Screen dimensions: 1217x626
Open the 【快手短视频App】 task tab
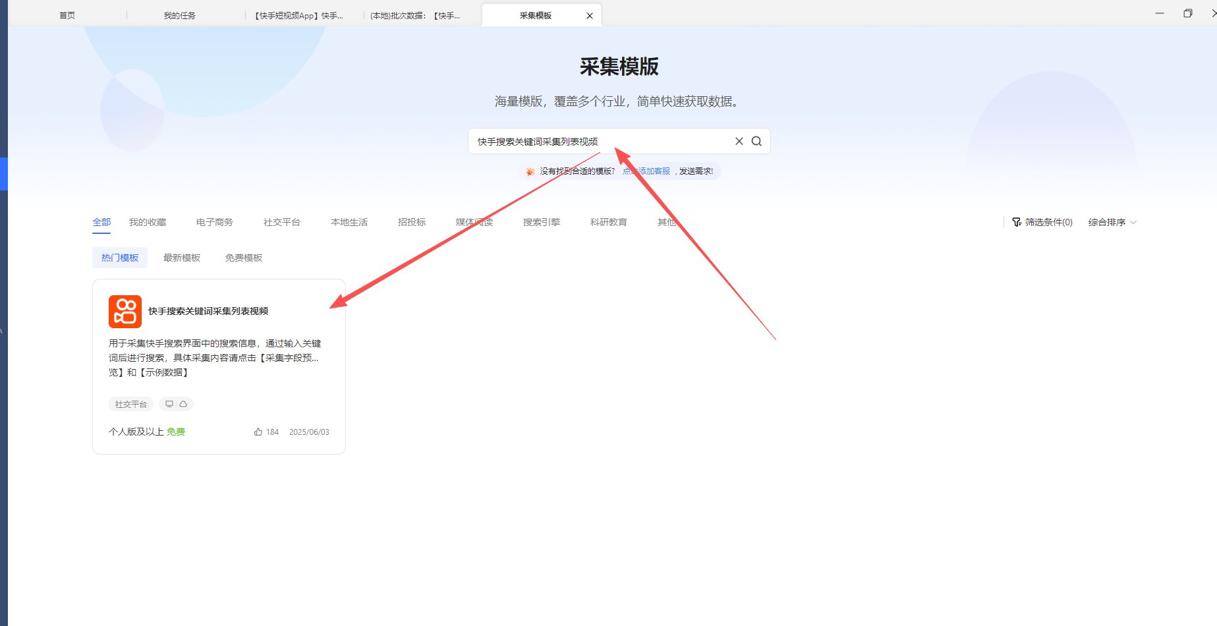[298, 15]
